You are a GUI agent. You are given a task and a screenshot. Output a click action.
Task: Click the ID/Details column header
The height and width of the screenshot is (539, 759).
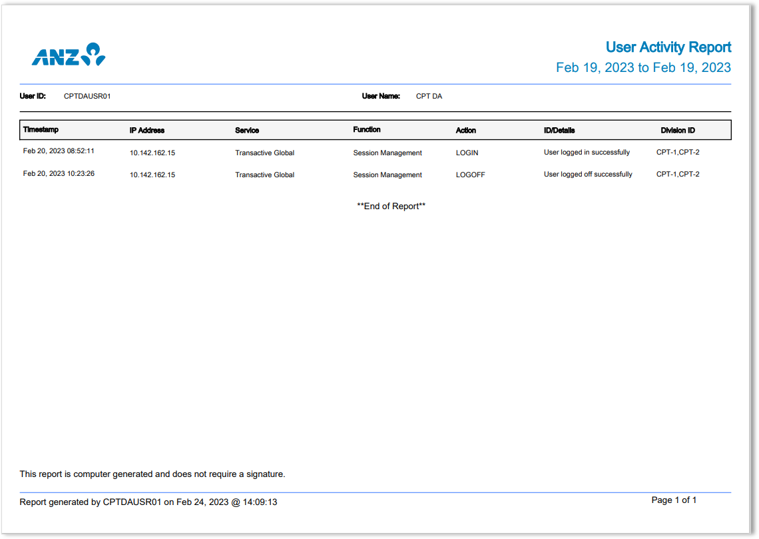coord(559,130)
